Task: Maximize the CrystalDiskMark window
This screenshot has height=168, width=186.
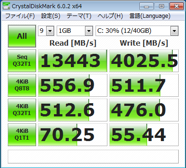Action: click(x=161, y=6)
